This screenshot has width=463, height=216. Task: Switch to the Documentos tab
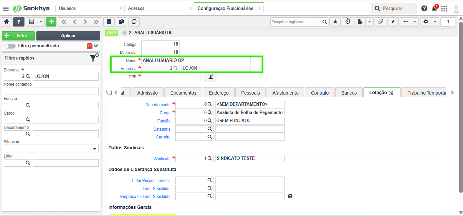click(183, 93)
